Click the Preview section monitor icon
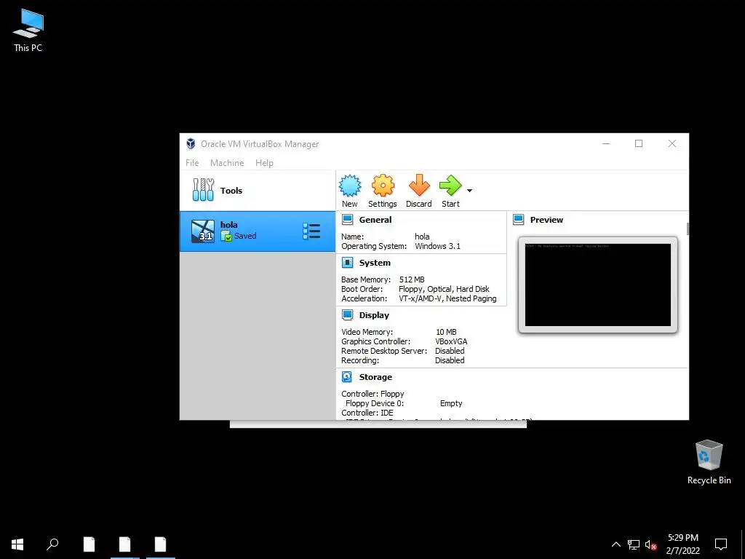The height and width of the screenshot is (559, 745). (518, 220)
